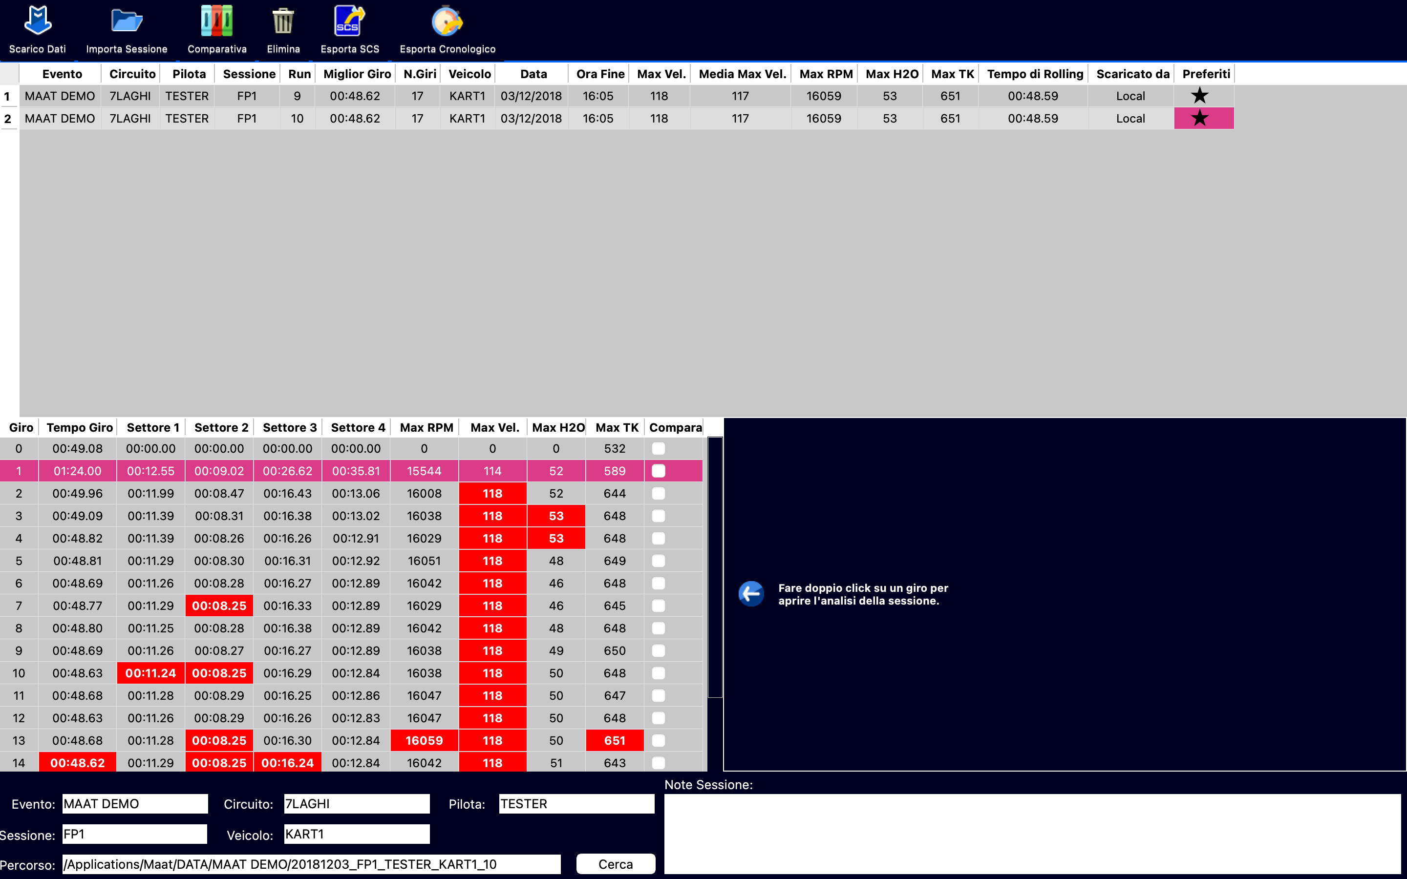Click the lap table vertical scrollbar
This screenshot has width=1407, height=879.
click(x=715, y=567)
